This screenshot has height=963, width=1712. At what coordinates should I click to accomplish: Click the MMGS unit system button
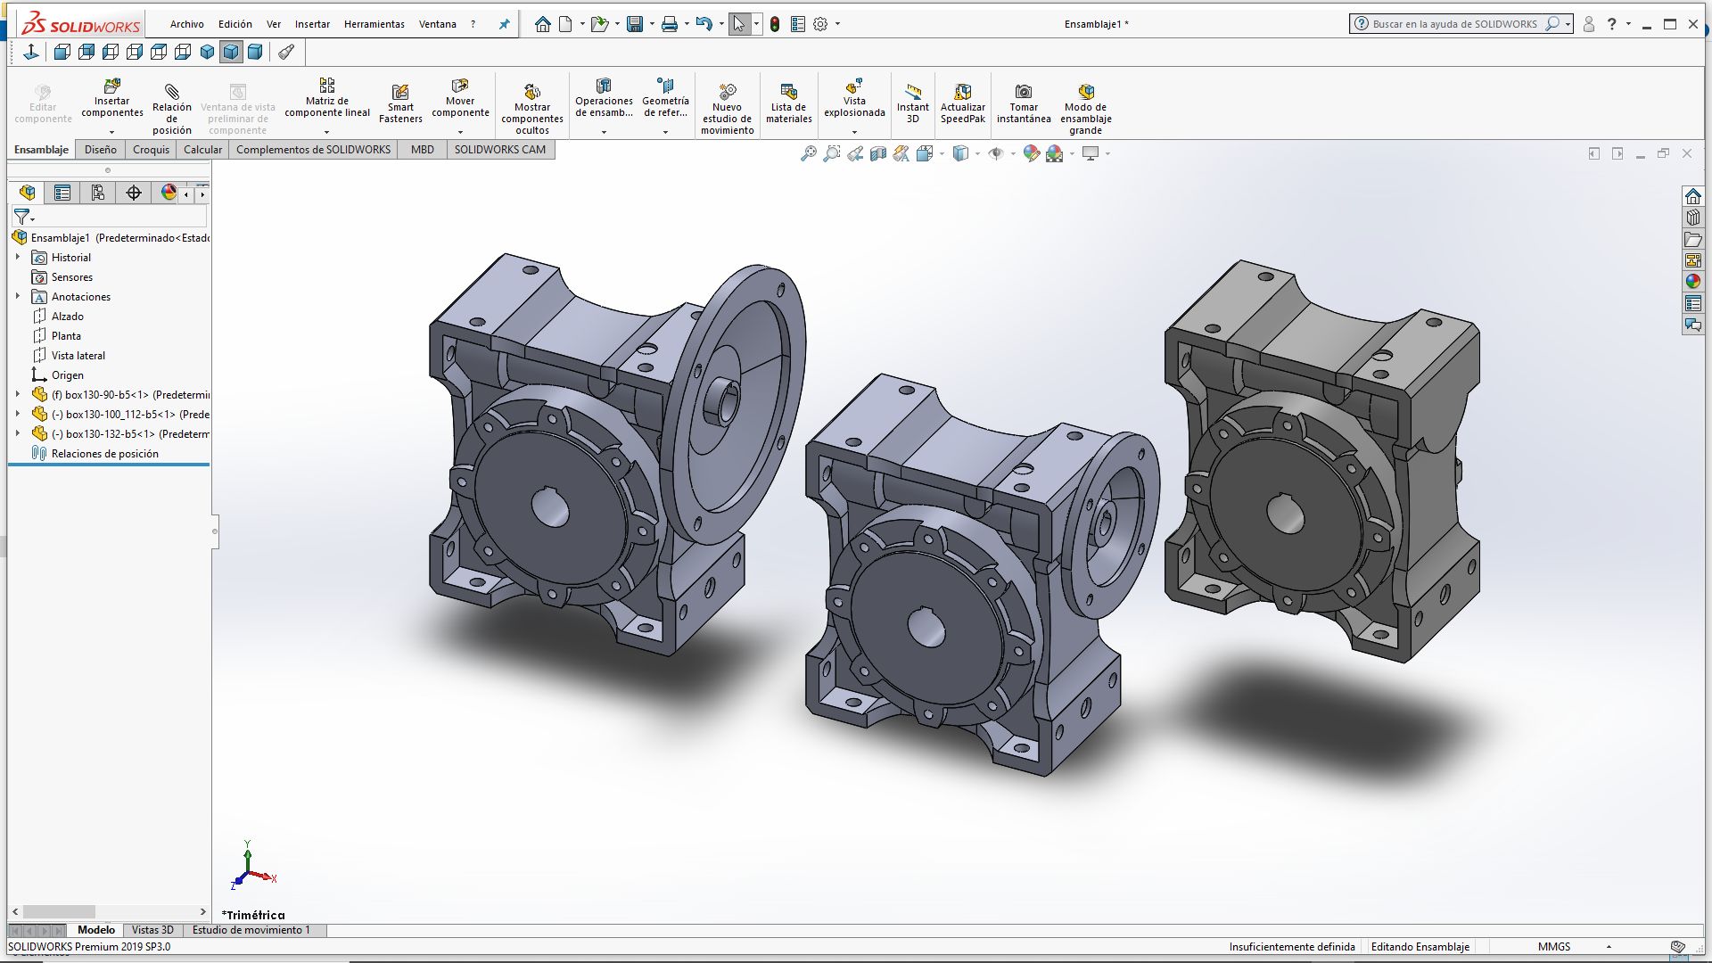(1553, 947)
